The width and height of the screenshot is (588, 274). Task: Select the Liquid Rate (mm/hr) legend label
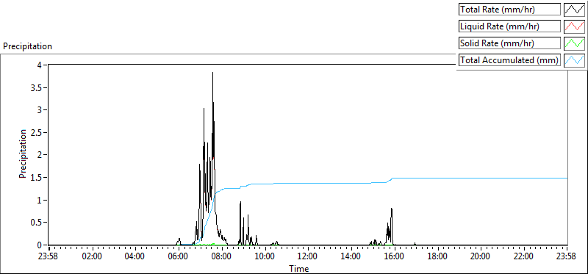[x=509, y=26]
